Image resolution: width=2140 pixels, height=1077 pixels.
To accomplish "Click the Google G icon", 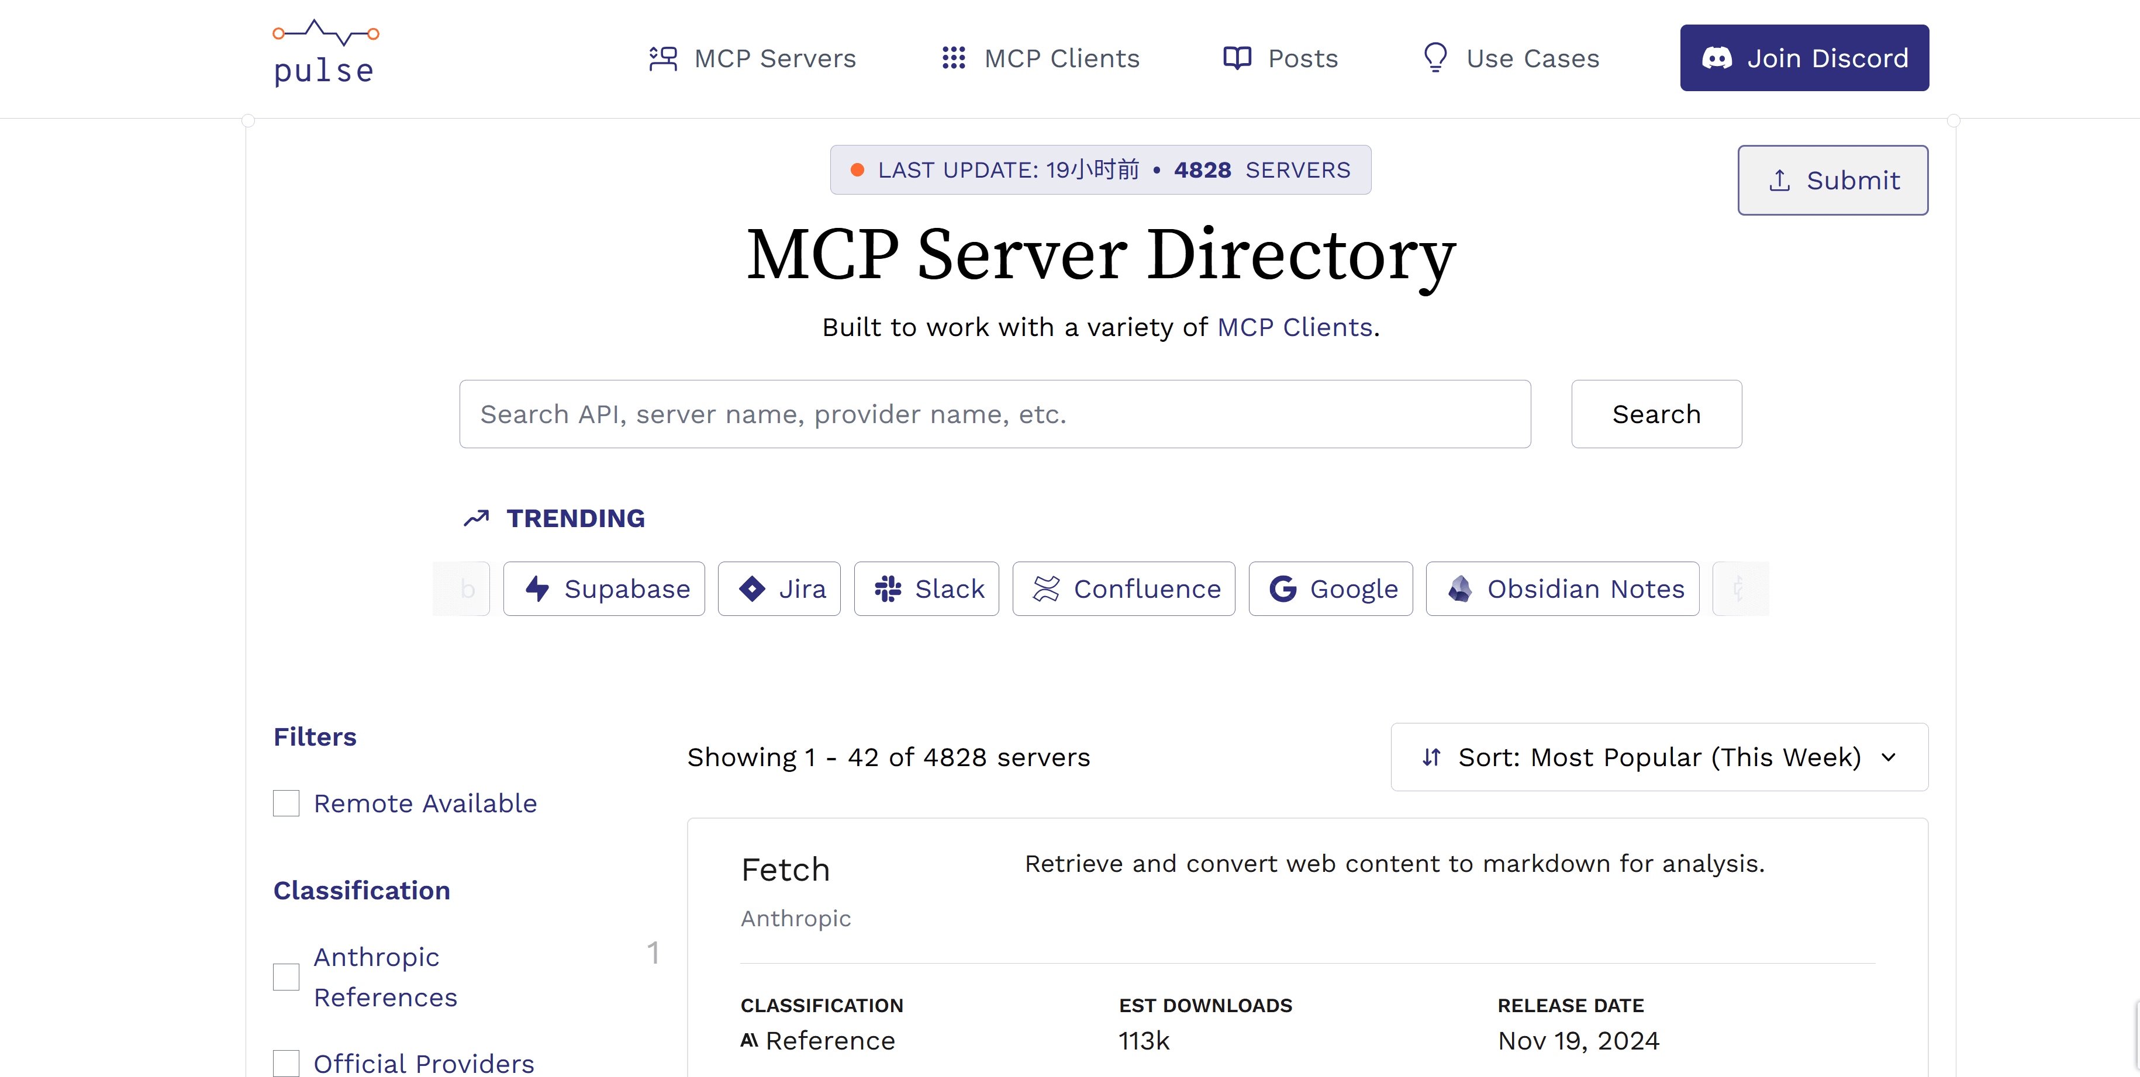I will pos(1283,588).
